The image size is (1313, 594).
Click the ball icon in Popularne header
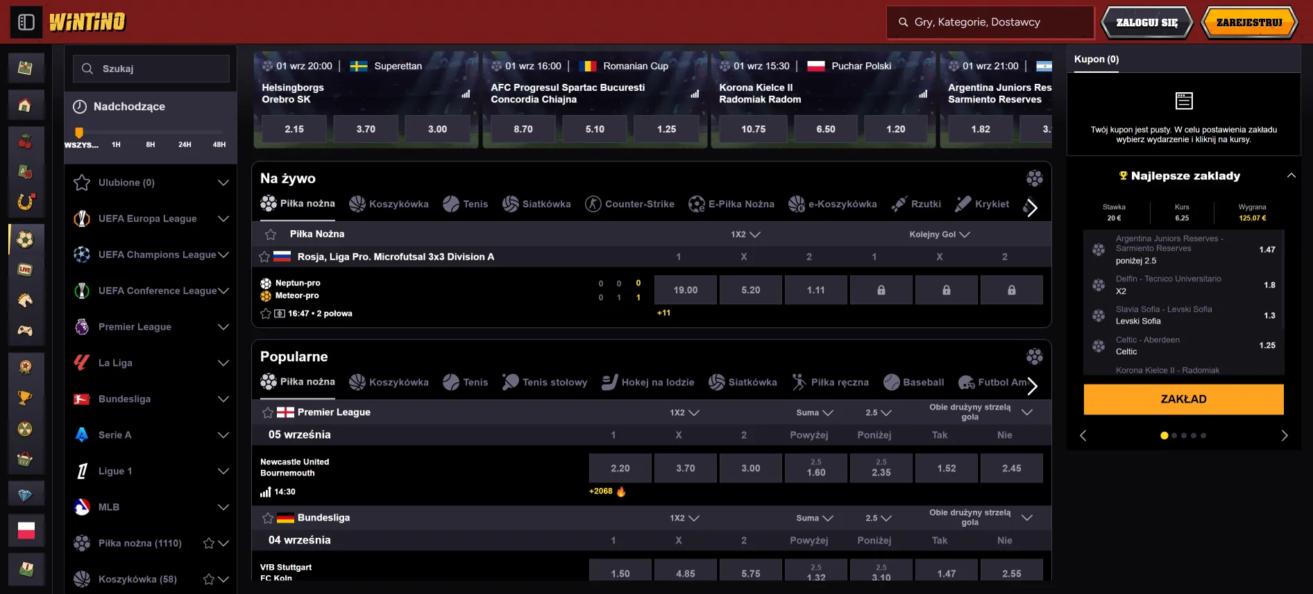point(1035,356)
